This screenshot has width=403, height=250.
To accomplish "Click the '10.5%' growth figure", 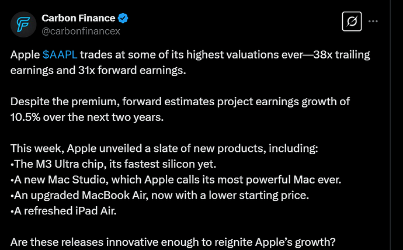I will [x=26, y=117].
